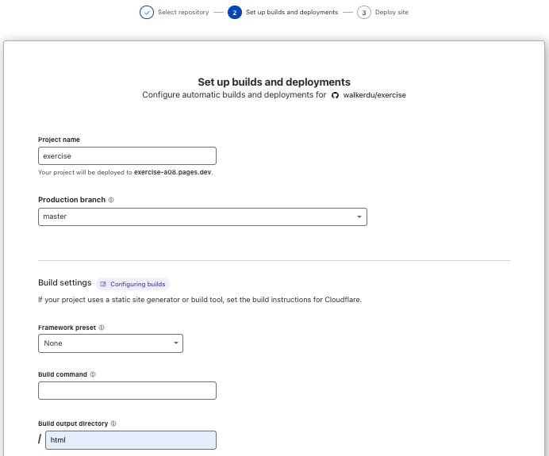Expand the Framework preset dropdown set to None

[x=110, y=343]
